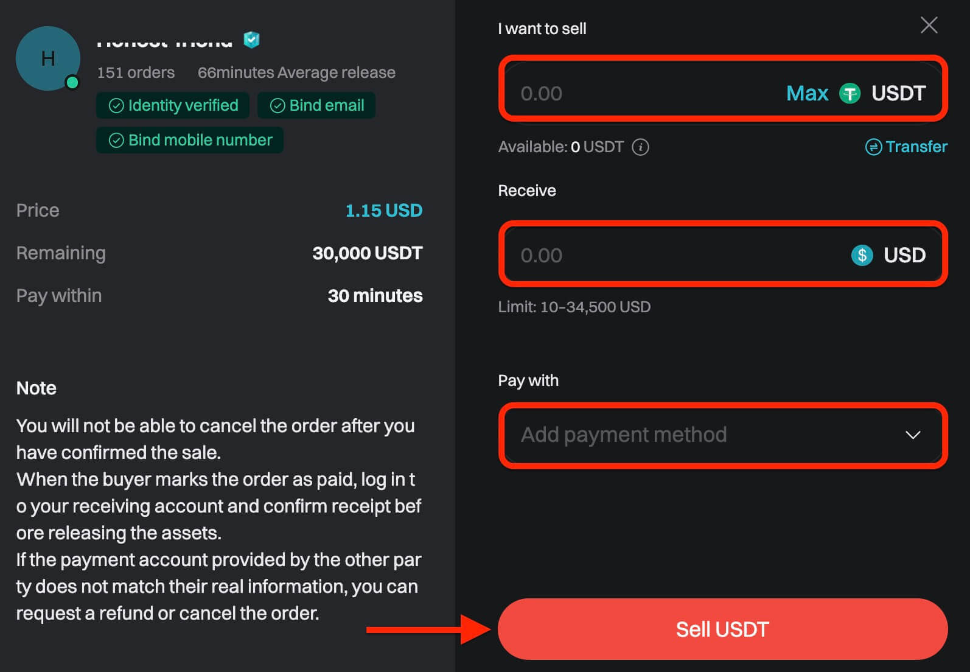Viewport: 970px width, 672px height.
Task: Click the green online status dot
Action: pos(72,82)
